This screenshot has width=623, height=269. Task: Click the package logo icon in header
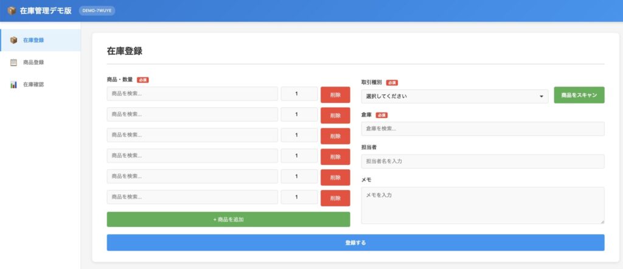click(11, 10)
